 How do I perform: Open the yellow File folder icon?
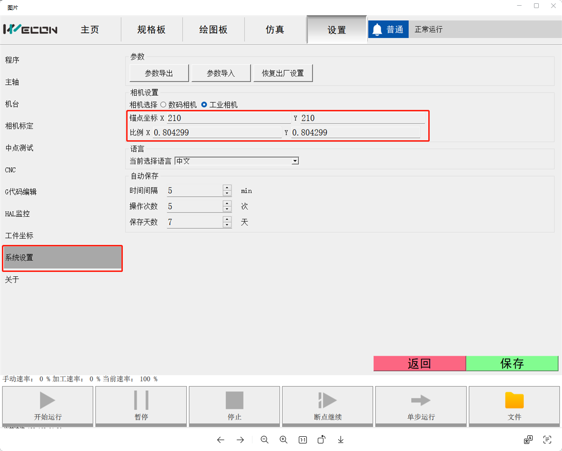[x=514, y=400]
